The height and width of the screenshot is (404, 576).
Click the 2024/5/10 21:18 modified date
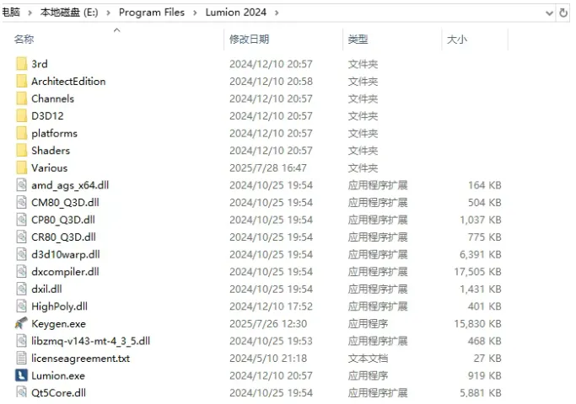(268, 359)
